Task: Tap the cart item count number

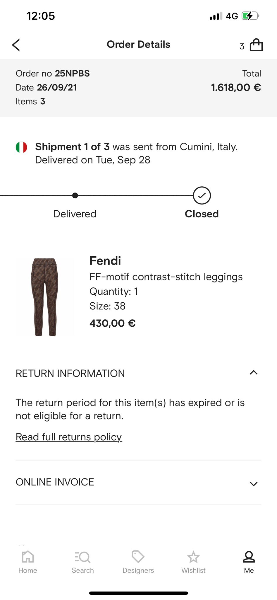Action: point(242,46)
